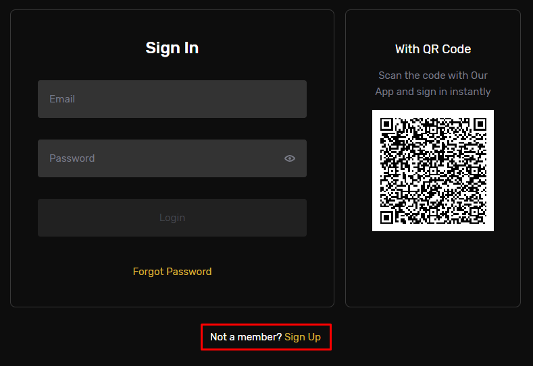533x366 pixels.
Task: Toggle password visibility with the eye icon
Action: pyautogui.click(x=290, y=158)
